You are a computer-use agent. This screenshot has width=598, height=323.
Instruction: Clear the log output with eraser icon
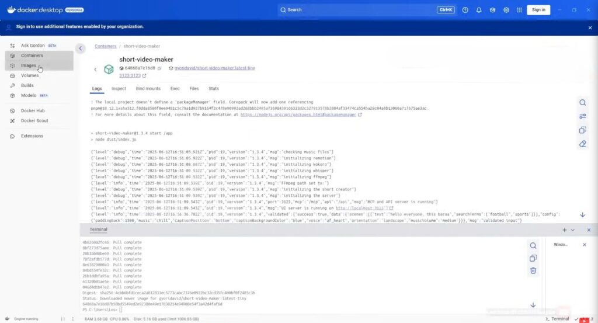pyautogui.click(x=582, y=144)
